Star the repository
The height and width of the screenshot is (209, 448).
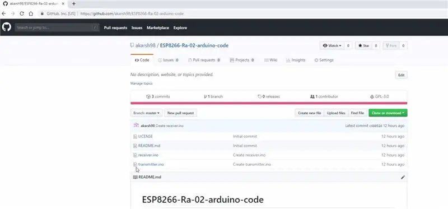coord(363,45)
